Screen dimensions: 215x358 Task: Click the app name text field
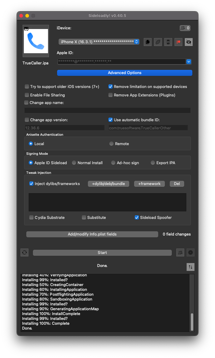click(x=107, y=110)
